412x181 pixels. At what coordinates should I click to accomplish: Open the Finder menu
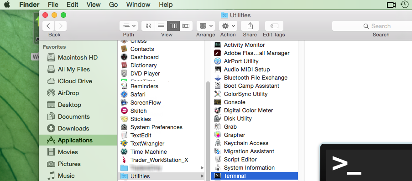29,5
